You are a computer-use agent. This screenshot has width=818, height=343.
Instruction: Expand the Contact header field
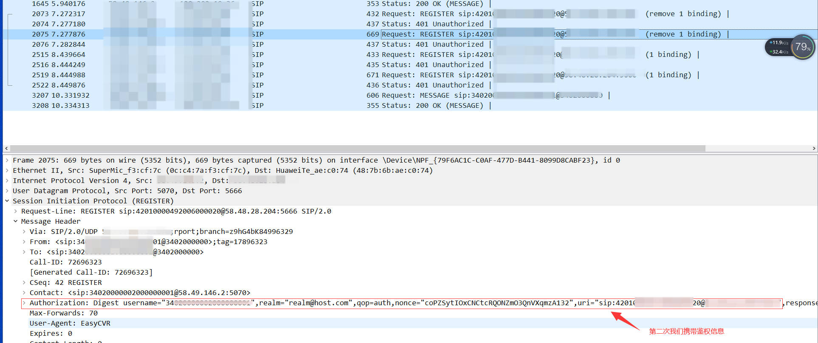click(24, 293)
